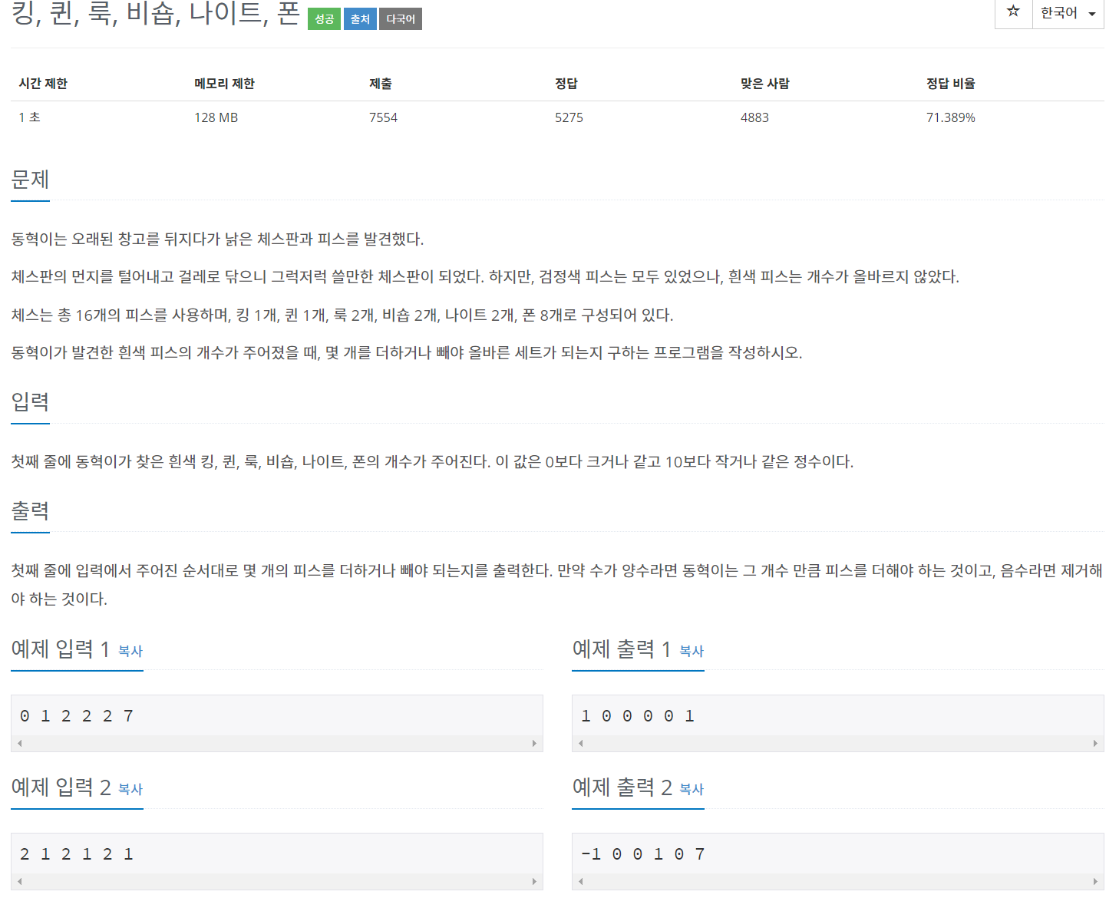Click right scroll arrow in 예제 입력 2 box
The height and width of the screenshot is (898, 1119).
pyautogui.click(x=534, y=881)
